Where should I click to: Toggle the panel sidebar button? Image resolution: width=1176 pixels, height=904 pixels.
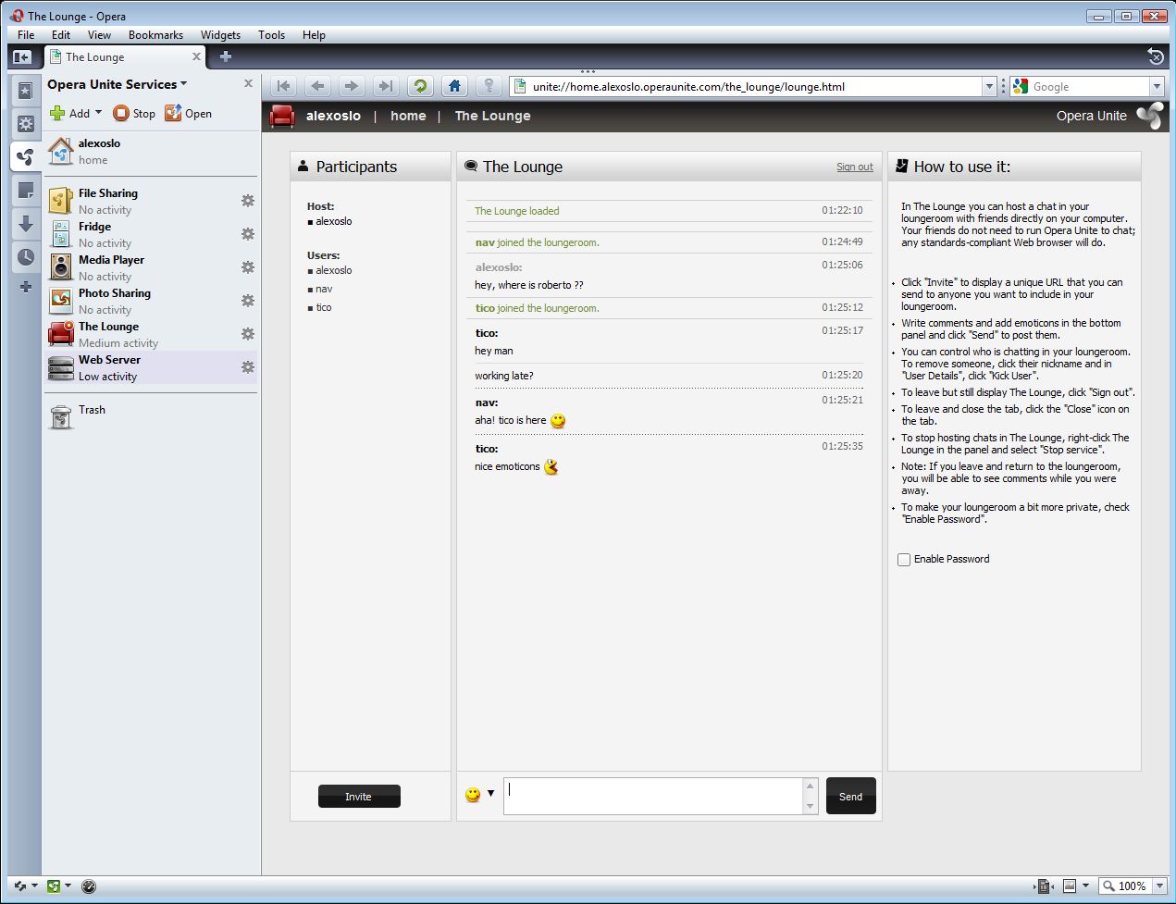click(x=21, y=57)
